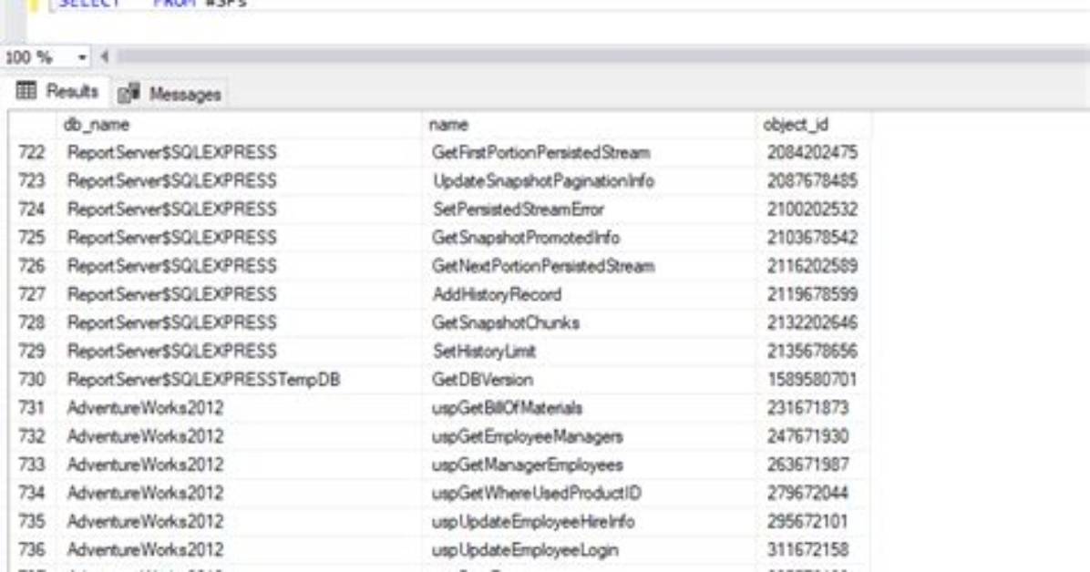
Task: Click cell UpdateSnapshotPaginationInfo
Action: [x=589, y=180]
